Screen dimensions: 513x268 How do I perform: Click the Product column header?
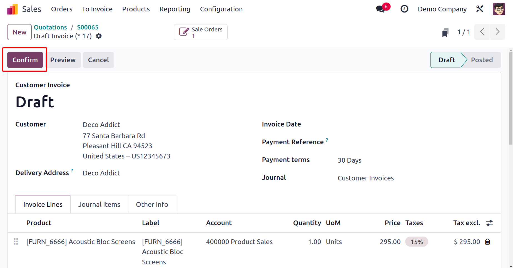tap(39, 223)
